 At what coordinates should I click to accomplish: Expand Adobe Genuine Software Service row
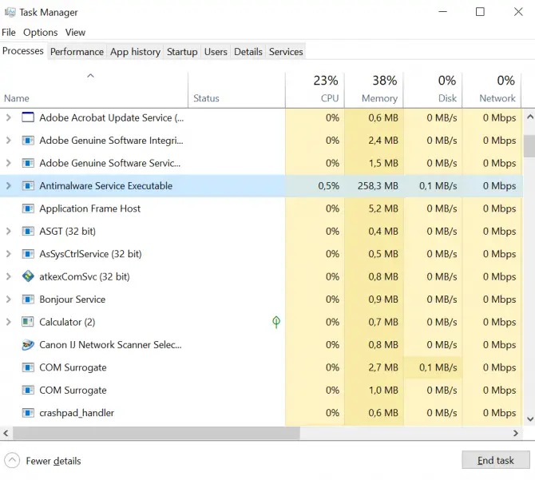[9, 163]
